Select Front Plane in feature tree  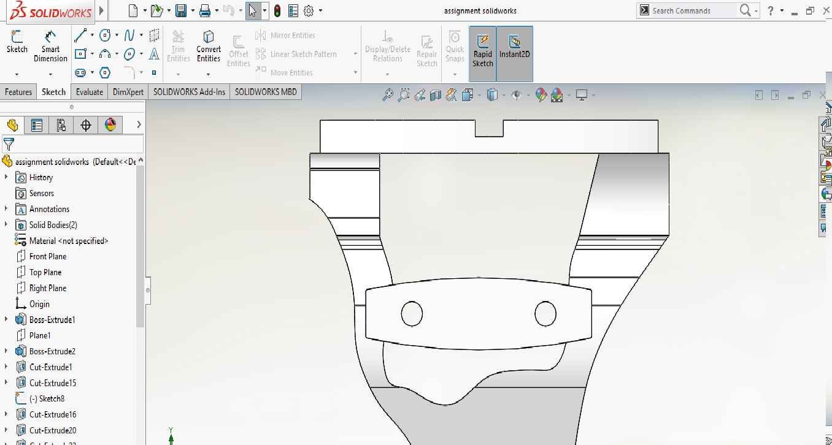[x=48, y=257]
